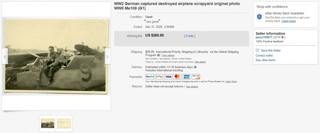
Task: Click the main airplane scrapyard photo
Action: [56, 56]
